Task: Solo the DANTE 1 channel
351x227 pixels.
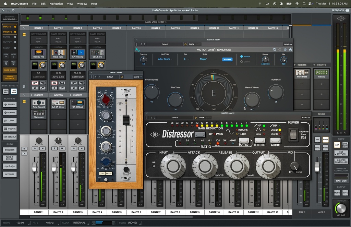Action: (35, 148)
